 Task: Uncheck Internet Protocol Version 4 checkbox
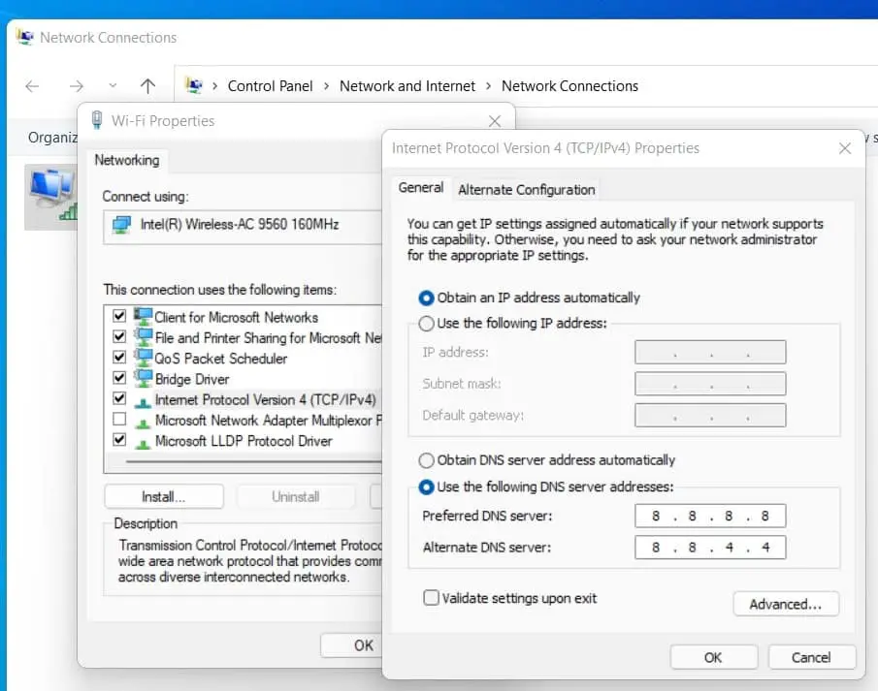click(x=119, y=399)
